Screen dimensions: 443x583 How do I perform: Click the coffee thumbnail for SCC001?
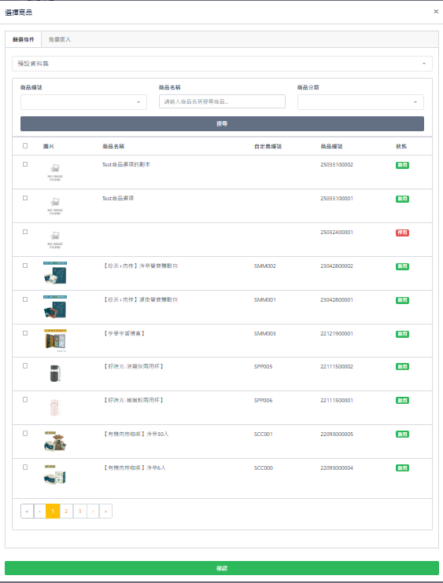[55, 442]
